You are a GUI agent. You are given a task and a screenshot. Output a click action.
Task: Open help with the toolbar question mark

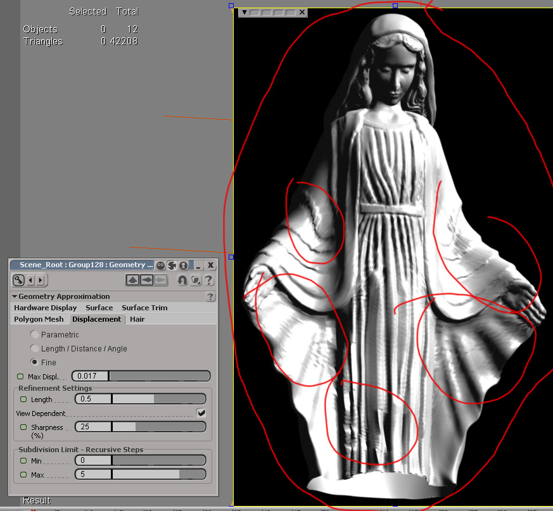coord(208,280)
